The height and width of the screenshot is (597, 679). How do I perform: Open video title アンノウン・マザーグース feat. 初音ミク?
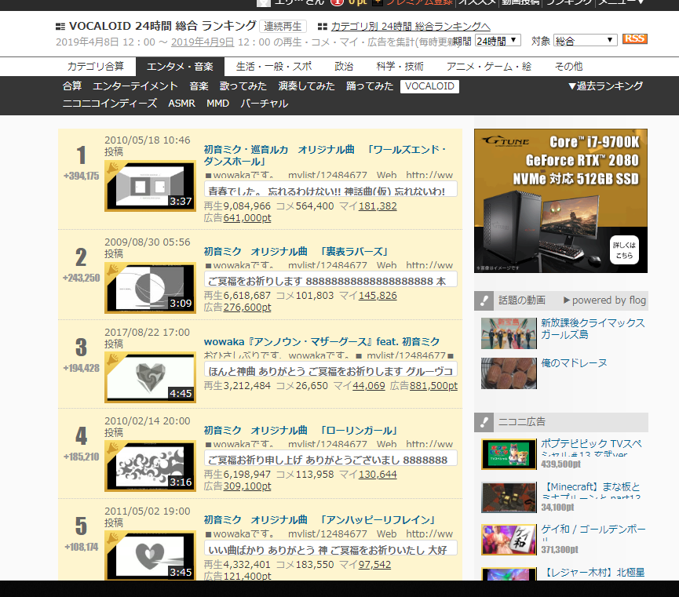pos(322,341)
